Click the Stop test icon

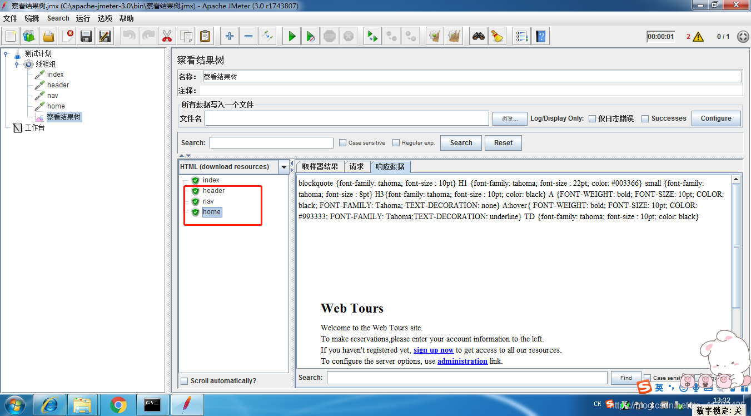tap(330, 36)
